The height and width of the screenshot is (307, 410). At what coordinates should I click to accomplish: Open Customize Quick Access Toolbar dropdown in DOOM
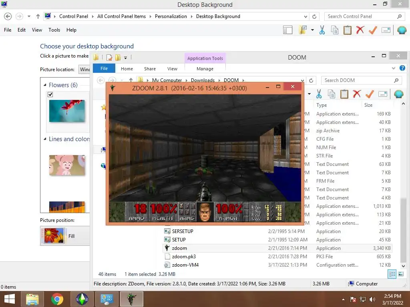(125, 58)
